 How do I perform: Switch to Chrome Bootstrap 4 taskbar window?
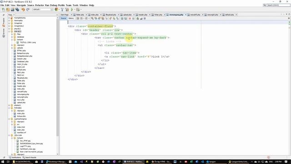point(55,162)
